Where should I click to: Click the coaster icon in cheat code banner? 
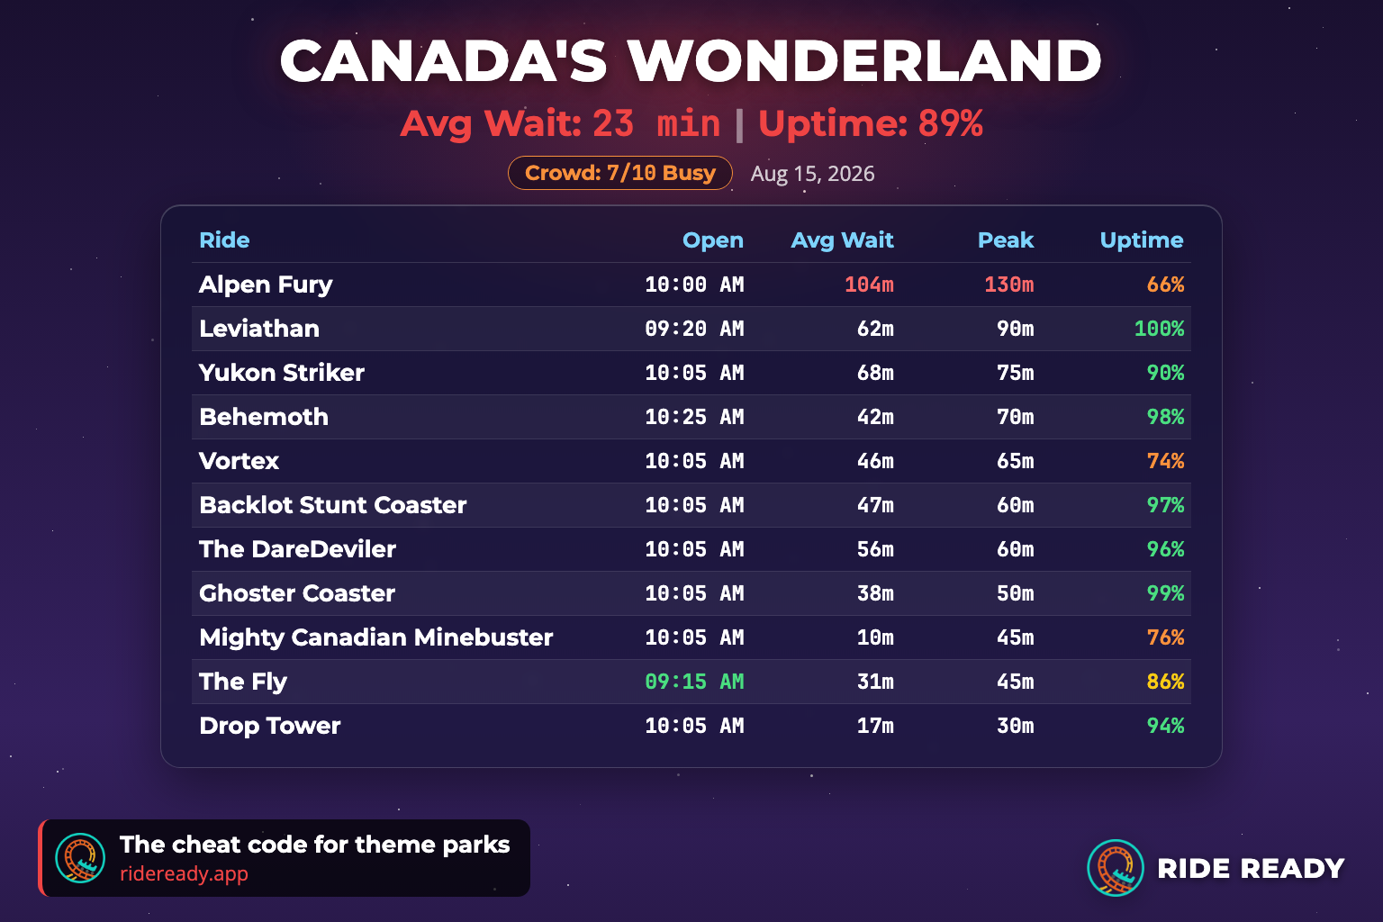click(80, 858)
